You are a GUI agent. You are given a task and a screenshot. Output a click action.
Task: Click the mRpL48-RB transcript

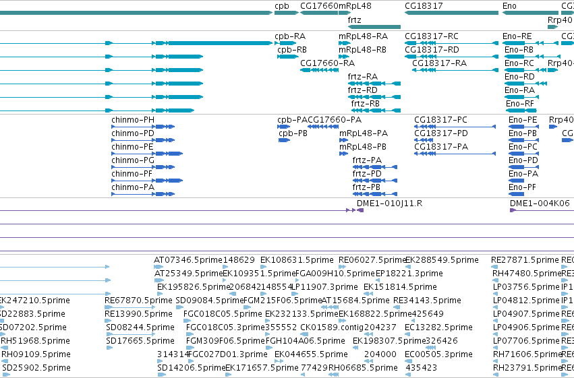click(x=344, y=57)
